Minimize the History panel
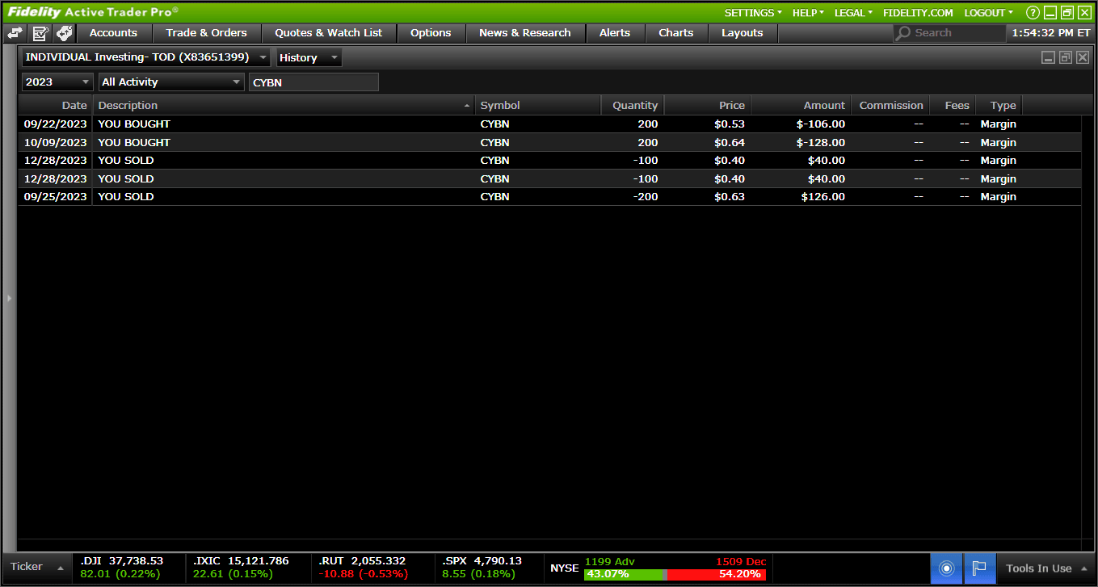This screenshot has height=587, width=1098. point(1048,57)
